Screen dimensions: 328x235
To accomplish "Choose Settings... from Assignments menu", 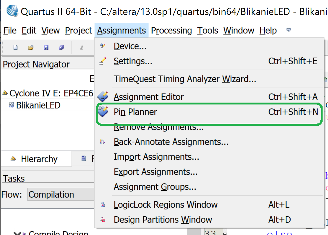I will (133, 61).
